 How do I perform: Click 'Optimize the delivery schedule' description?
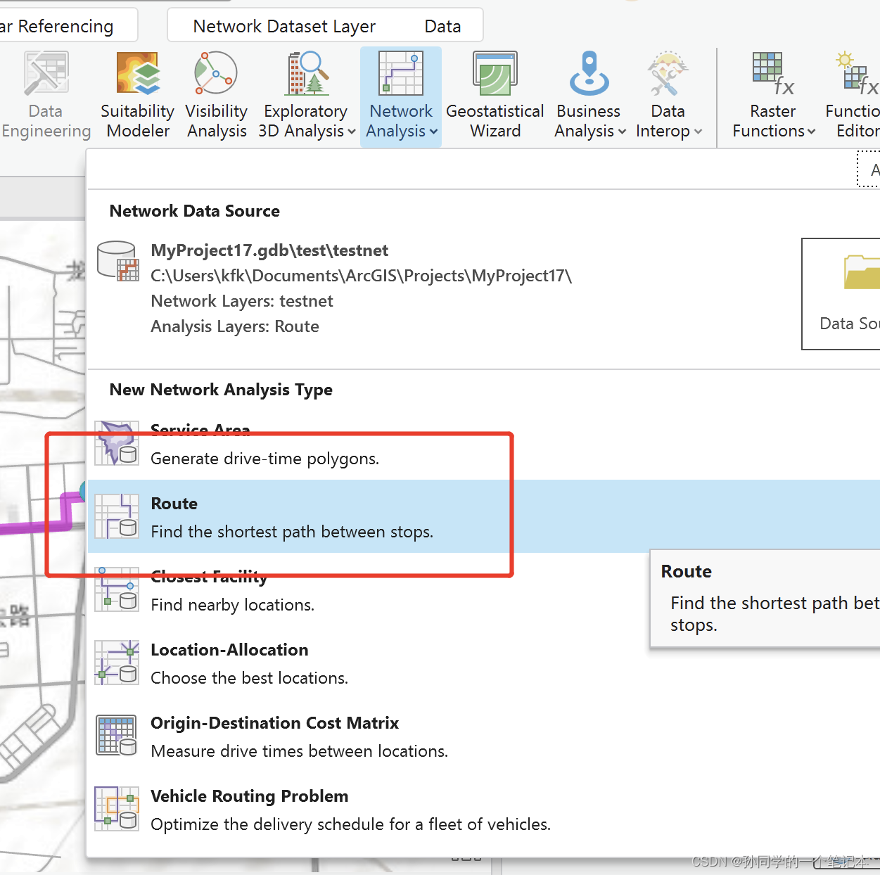351,824
